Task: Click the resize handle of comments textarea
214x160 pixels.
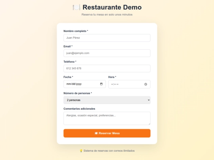Action: 149,124
